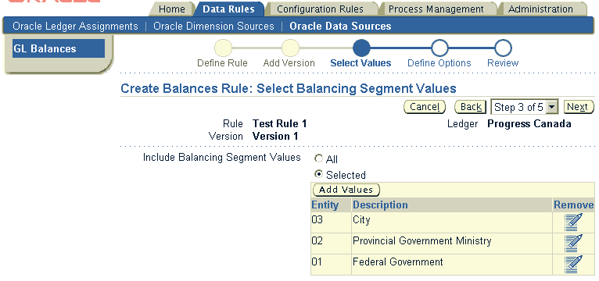Go to Define Rule step circle
Screen dimensions: 599x281
[x=223, y=48]
